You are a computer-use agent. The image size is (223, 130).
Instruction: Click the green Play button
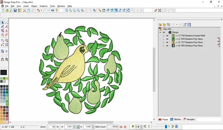pos(133,126)
